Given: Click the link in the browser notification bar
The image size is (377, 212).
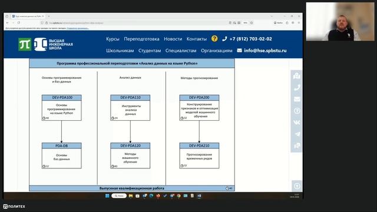Looking at the screenshot, I should [x=78, y=28].
